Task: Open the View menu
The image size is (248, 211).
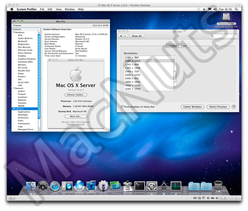Action: pos(59,9)
